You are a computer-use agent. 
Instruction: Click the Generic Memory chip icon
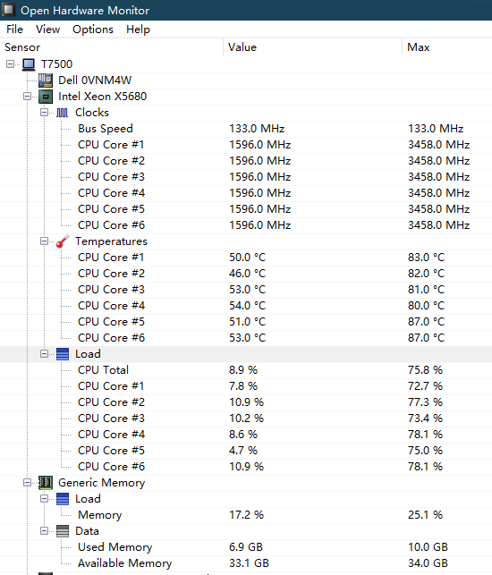(x=46, y=483)
